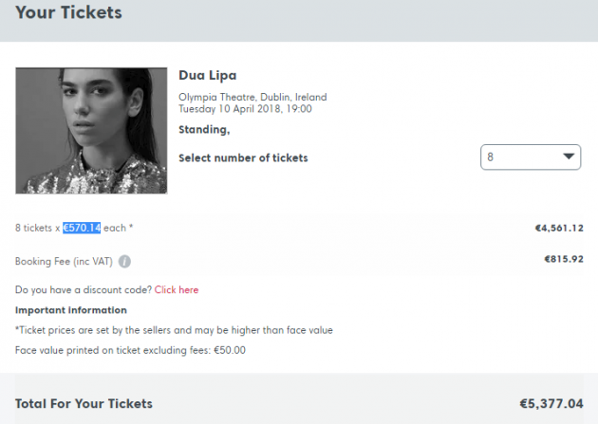Click the 'Select number of tickets' label
This screenshot has height=424, width=598.
tap(243, 157)
